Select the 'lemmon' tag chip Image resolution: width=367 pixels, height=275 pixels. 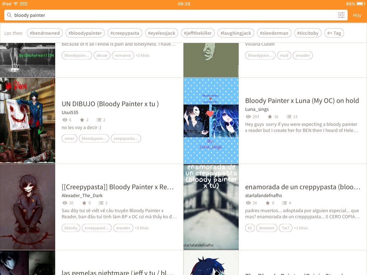267,228
